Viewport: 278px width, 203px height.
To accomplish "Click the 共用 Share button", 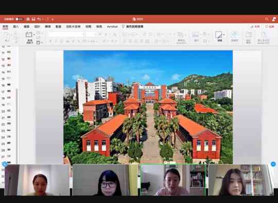I will click(x=255, y=27).
